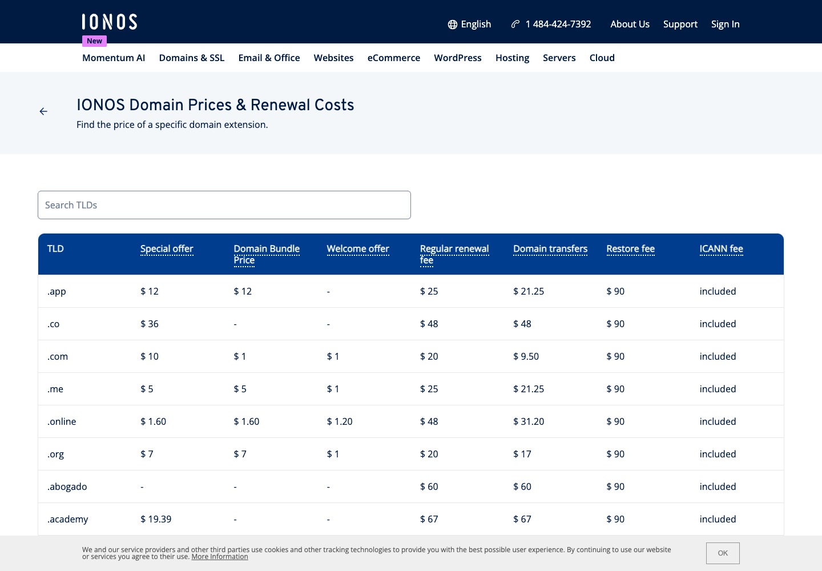The width and height of the screenshot is (822, 571).
Task: Click the Restore fee column header
Action: [630, 249]
